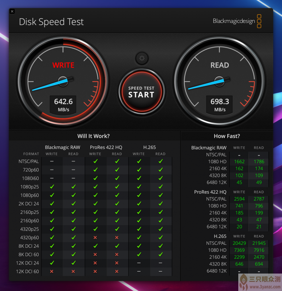Click the How Fast? heading
282x291 pixels.
point(227,136)
